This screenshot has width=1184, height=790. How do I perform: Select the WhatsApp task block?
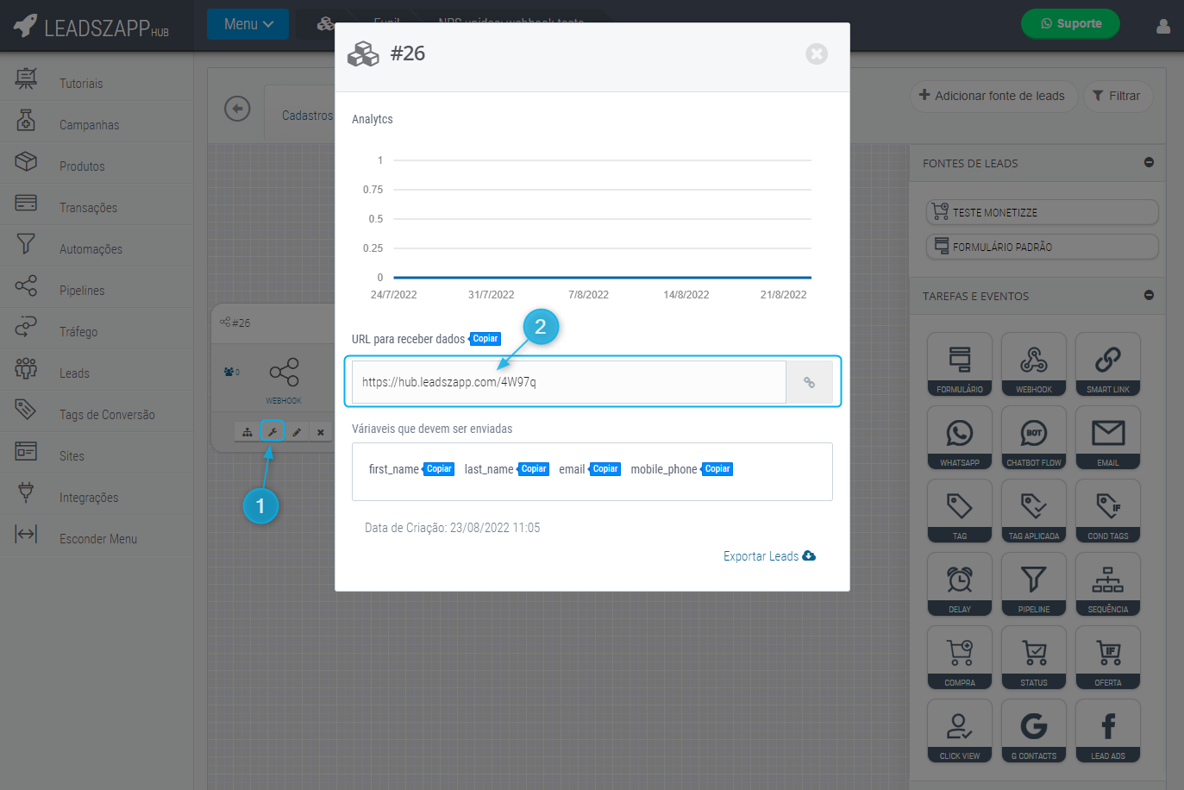pyautogui.click(x=959, y=437)
